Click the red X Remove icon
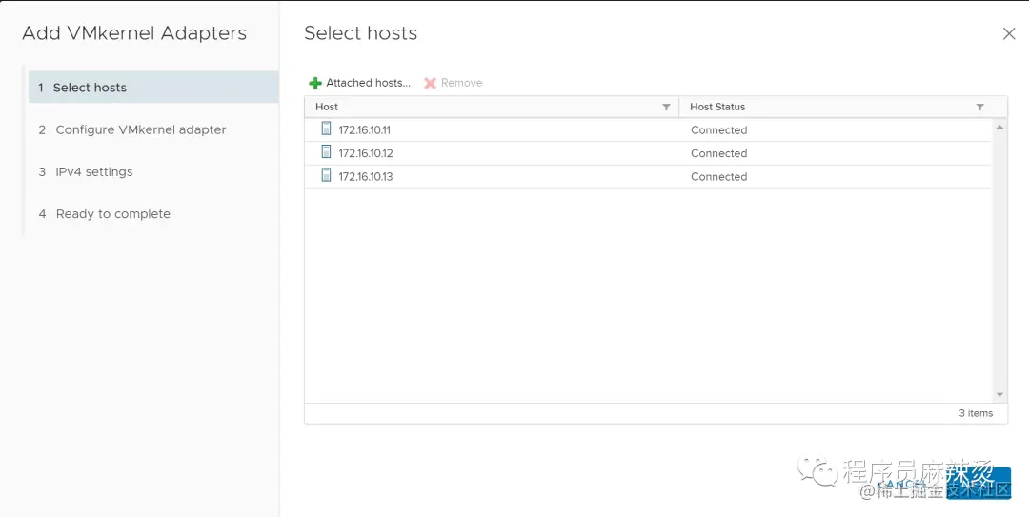This screenshot has height=517, width=1029. pyautogui.click(x=430, y=84)
